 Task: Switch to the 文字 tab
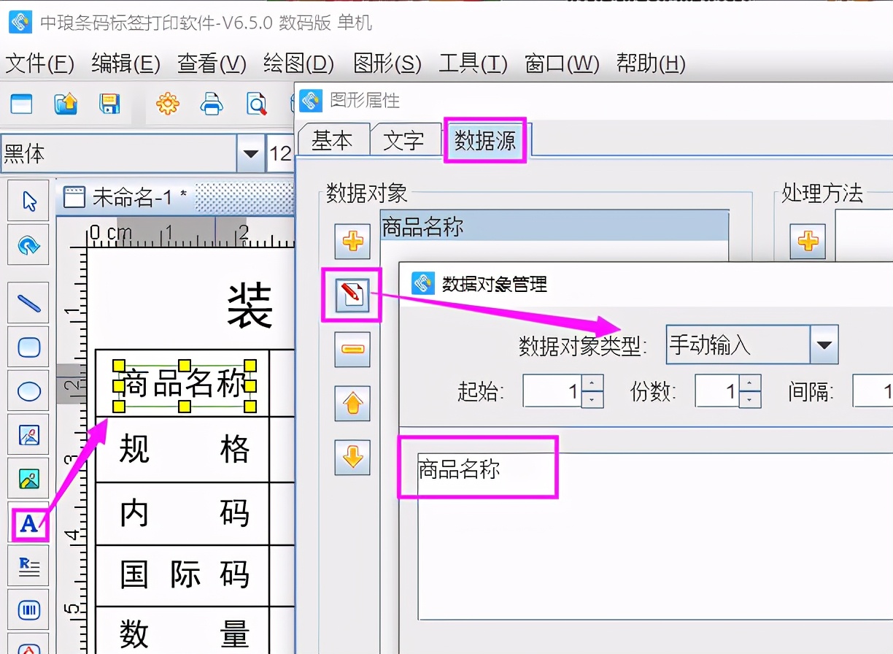pos(403,140)
